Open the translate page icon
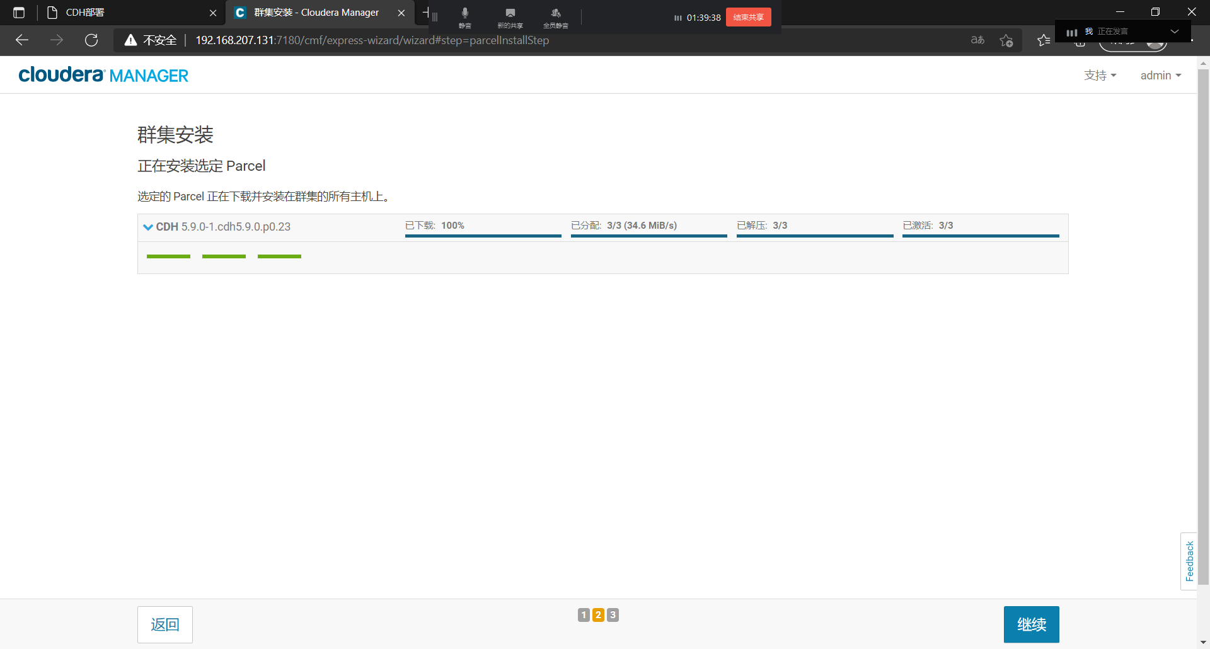The width and height of the screenshot is (1210, 649). [x=977, y=40]
